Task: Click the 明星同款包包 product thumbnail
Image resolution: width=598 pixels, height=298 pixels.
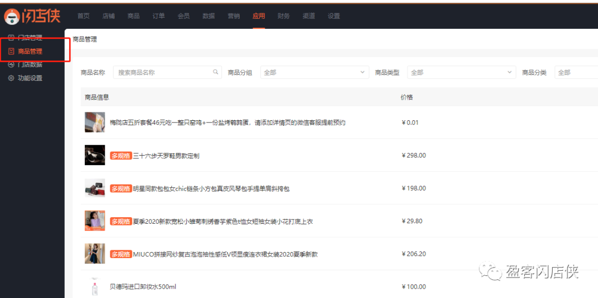Action: click(x=95, y=188)
